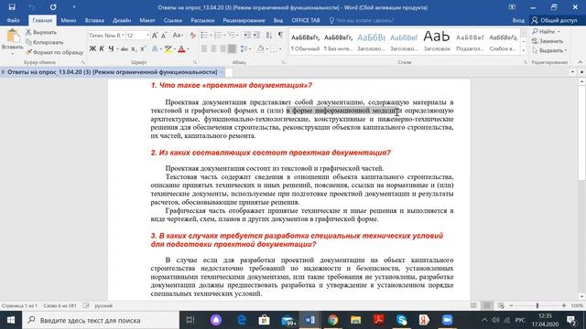The height and width of the screenshot is (329, 586).
Task: Open the font name Times New Roman dropdown
Action: [x=123, y=36]
